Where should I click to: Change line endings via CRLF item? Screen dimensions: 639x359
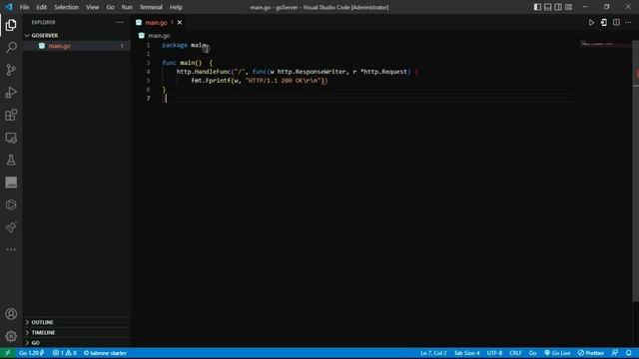coord(515,353)
